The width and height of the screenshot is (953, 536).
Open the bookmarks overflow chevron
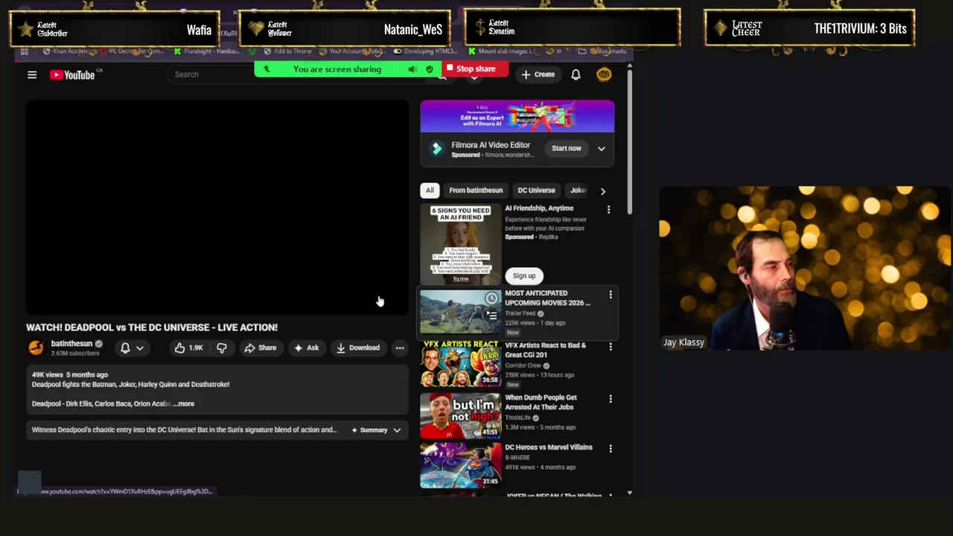558,51
